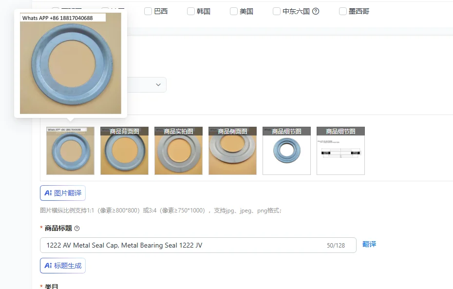Click the 标题生成 button
Image resolution: width=453 pixels, height=289 pixels.
[62, 266]
